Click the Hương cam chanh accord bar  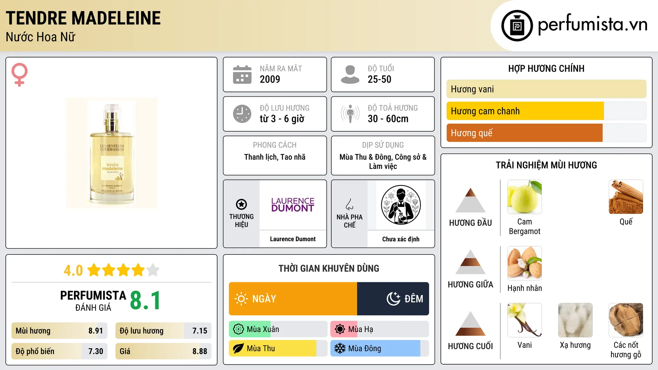tap(547, 111)
